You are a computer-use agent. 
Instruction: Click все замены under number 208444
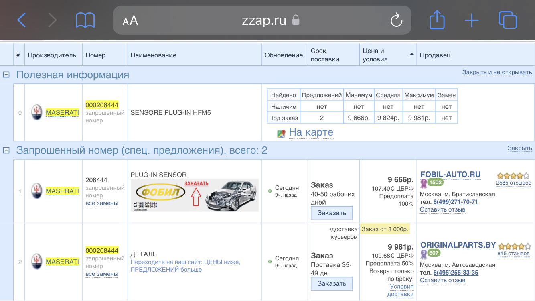(102, 203)
